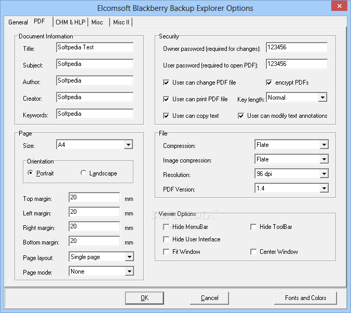Click the Bottom margin field
Screen dimensions: 351x313
[95, 241]
